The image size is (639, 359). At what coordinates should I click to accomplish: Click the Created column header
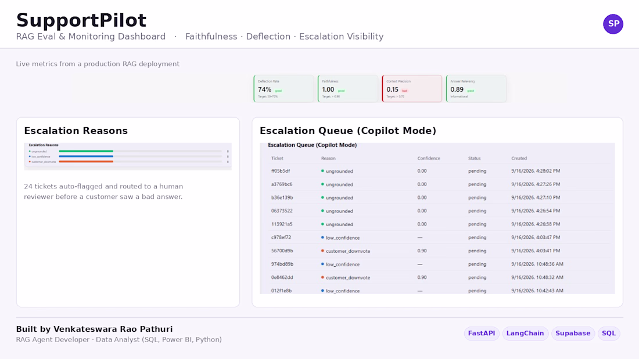[519, 158]
